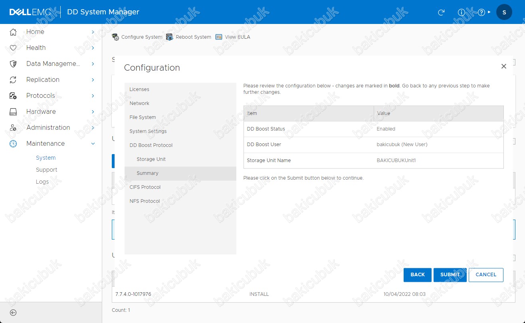Click the Hardware drive icon
Viewport: 525px width, 323px height.
coord(13,111)
